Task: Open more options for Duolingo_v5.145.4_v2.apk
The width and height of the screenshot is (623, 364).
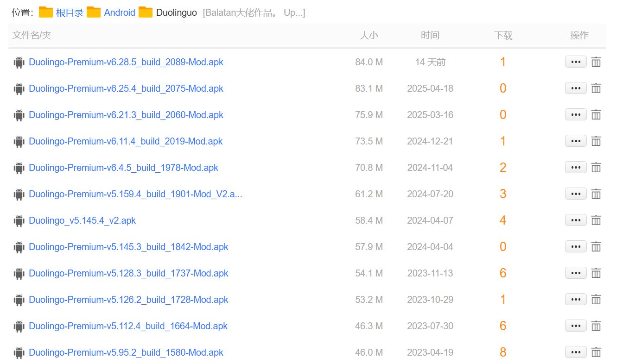Action: [x=576, y=220]
